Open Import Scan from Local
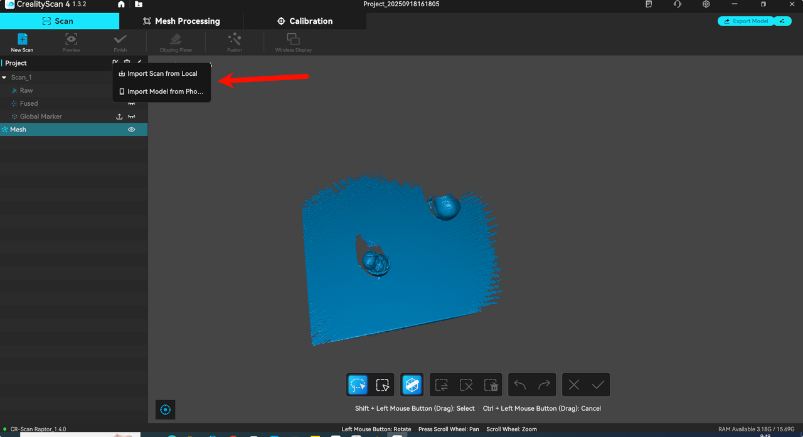This screenshot has height=437, width=803. click(161, 73)
